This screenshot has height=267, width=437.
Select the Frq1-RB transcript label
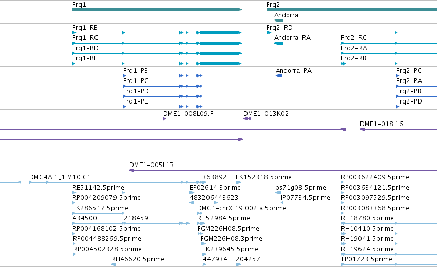click(85, 28)
